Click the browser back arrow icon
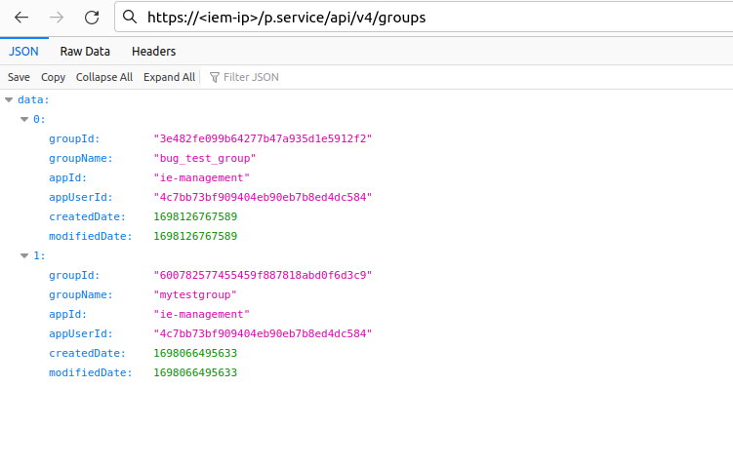Viewport: 733px width, 465px height. pyautogui.click(x=21, y=18)
